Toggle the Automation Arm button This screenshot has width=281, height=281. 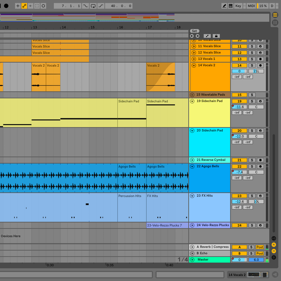click(24, 6)
